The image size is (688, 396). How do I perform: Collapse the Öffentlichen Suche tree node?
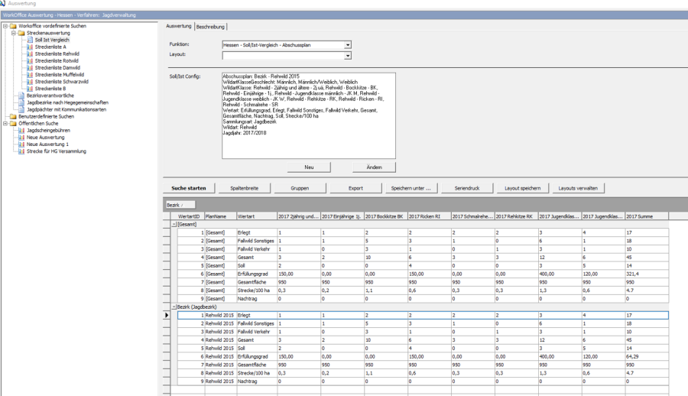[5, 123]
